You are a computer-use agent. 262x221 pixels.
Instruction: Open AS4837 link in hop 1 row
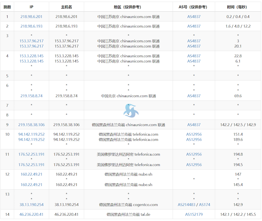click(x=194, y=17)
